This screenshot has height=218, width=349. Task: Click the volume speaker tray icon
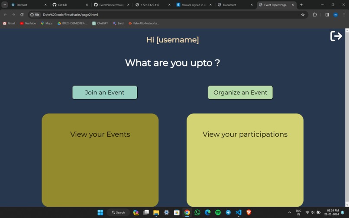click(313, 212)
